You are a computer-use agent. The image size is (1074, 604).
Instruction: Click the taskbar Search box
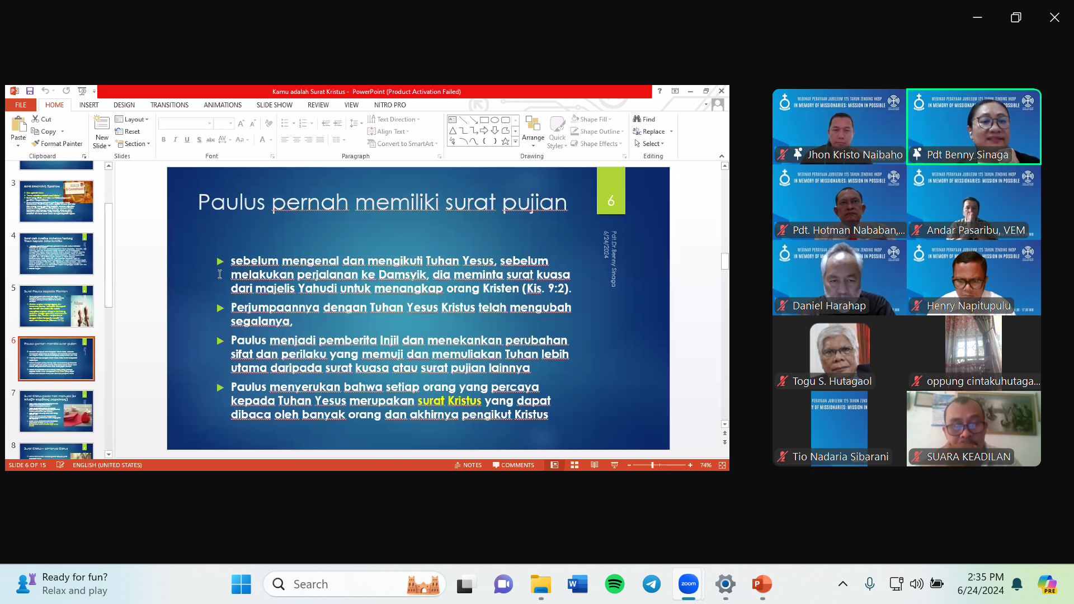click(x=355, y=584)
